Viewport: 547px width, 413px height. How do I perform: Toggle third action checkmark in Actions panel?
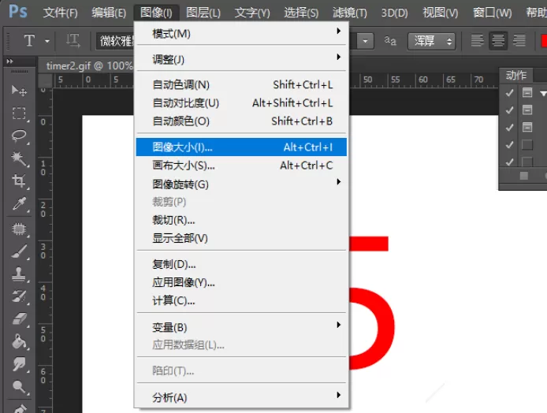coord(509,128)
